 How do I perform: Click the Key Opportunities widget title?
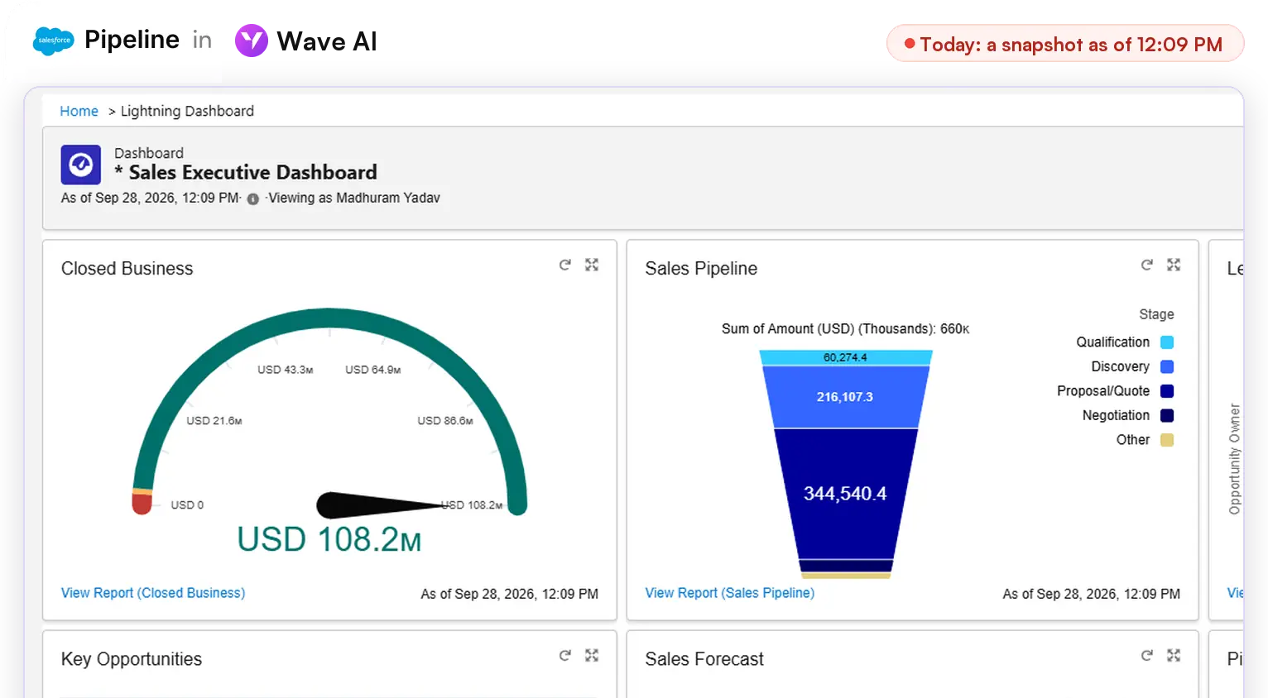[132, 659]
